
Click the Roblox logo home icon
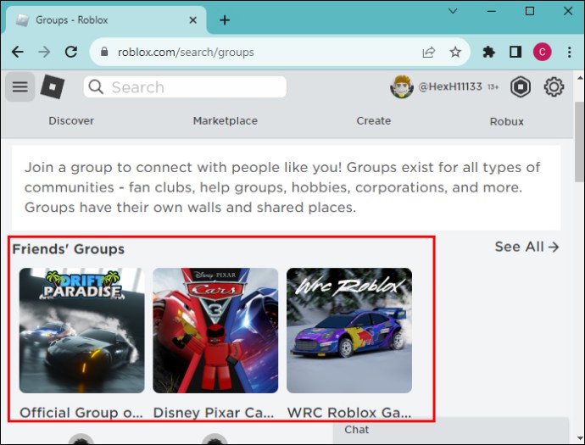[x=53, y=86]
